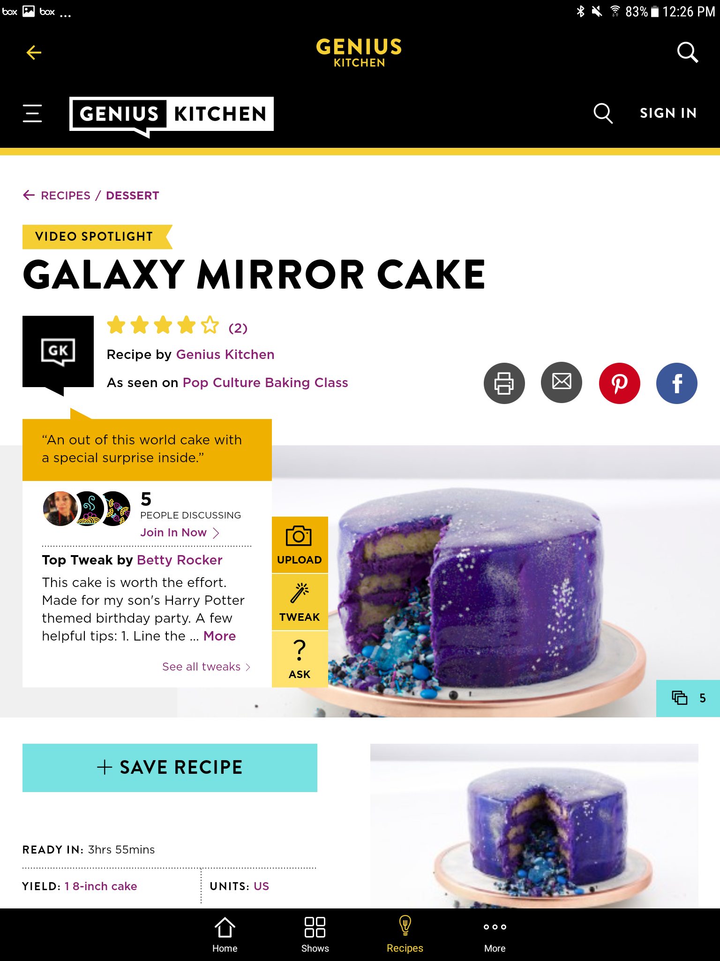Open the photo gallery count badge
The height and width of the screenshot is (961, 720).
pyautogui.click(x=688, y=698)
